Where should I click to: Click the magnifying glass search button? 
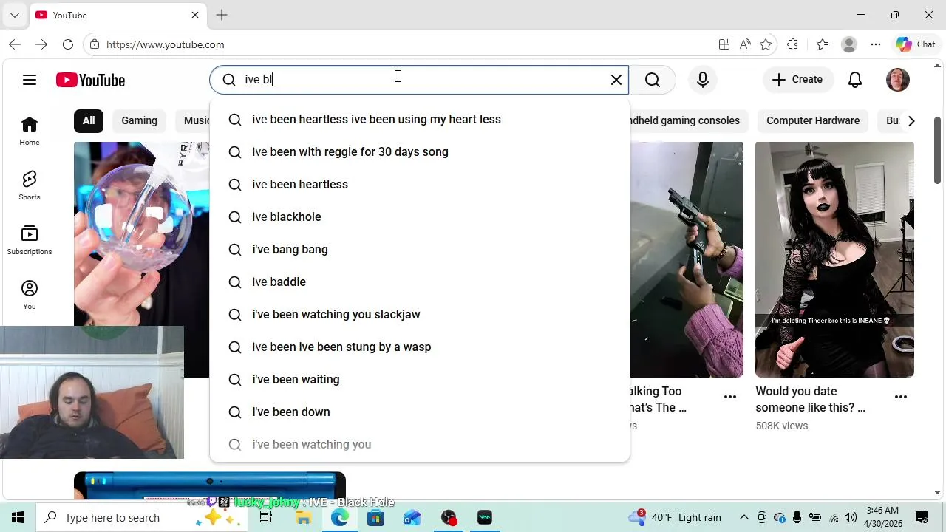(x=653, y=80)
